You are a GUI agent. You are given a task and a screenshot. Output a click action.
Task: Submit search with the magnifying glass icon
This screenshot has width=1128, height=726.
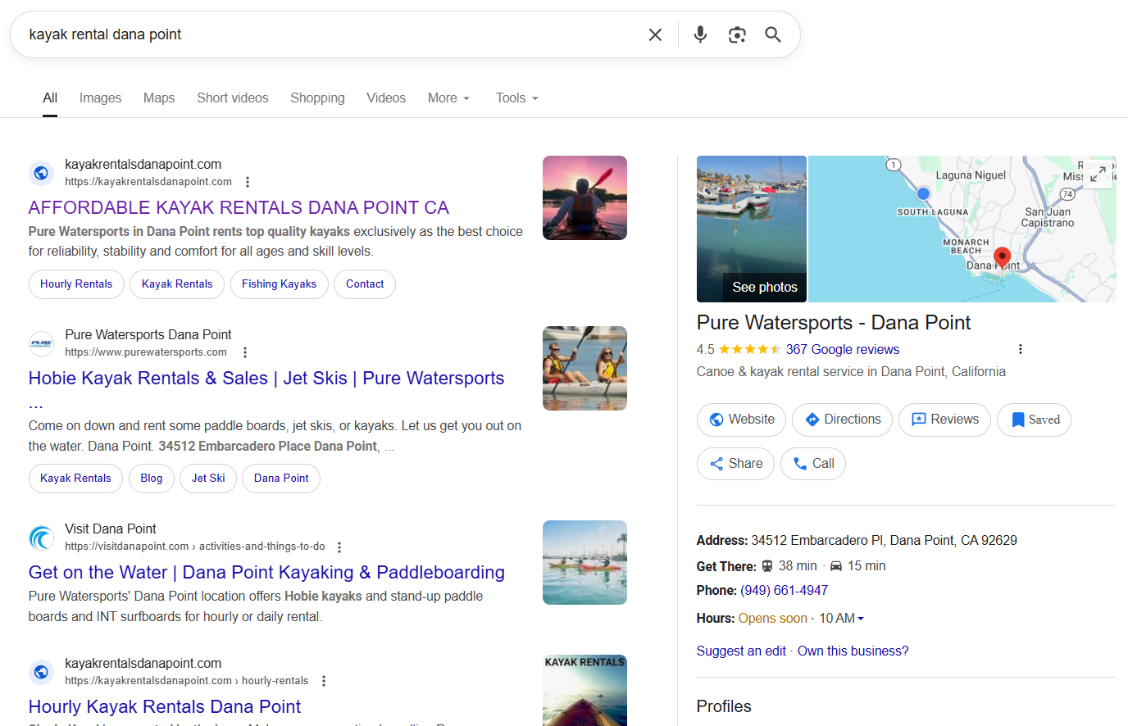tap(773, 34)
